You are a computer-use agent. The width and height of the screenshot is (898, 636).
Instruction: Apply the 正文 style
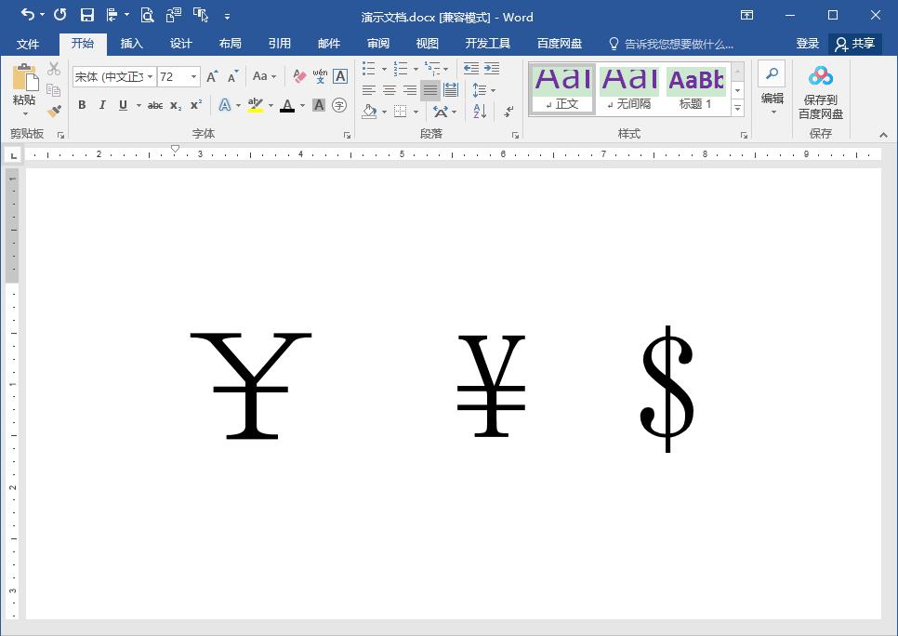(562, 89)
